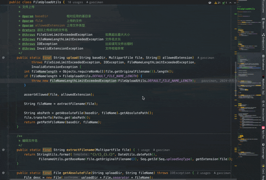Viewport: 266px width, 180px height.
Task: Click gutter @ icon beside upload method
Action: pos(3,58)
